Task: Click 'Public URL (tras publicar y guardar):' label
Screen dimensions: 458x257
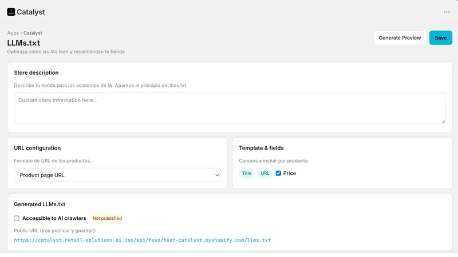Action: point(55,231)
